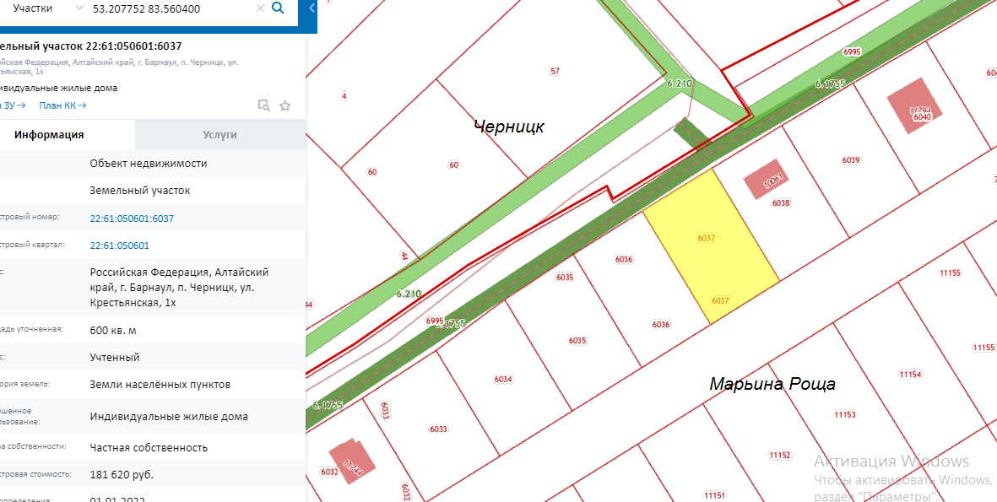Viewport: 997px width, 502px height.
Task: Select the Информация tab
Action: (x=50, y=135)
